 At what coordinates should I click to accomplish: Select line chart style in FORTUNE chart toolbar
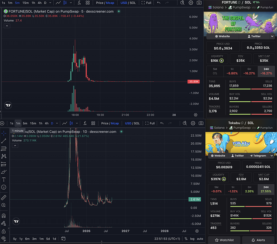[58, 3]
